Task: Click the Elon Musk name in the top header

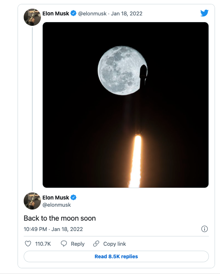Action: tap(56, 14)
